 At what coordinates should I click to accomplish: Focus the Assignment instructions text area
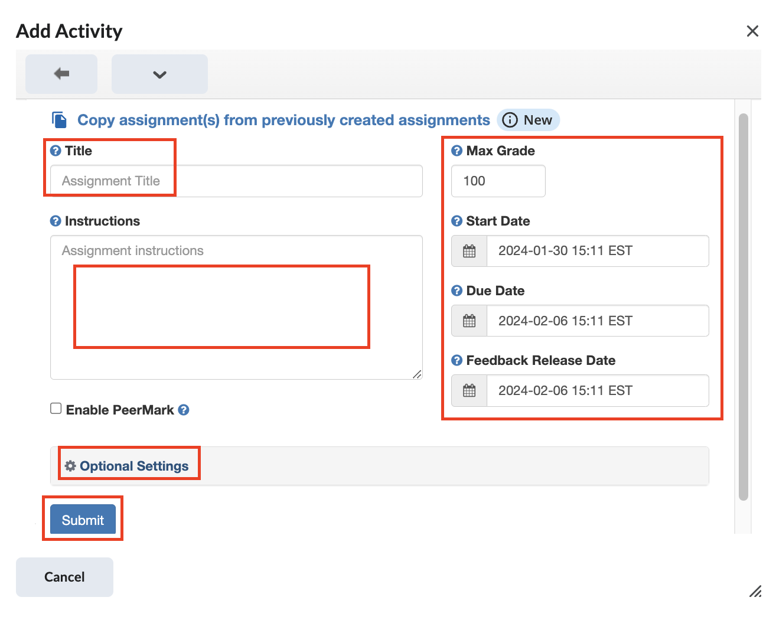click(236, 307)
